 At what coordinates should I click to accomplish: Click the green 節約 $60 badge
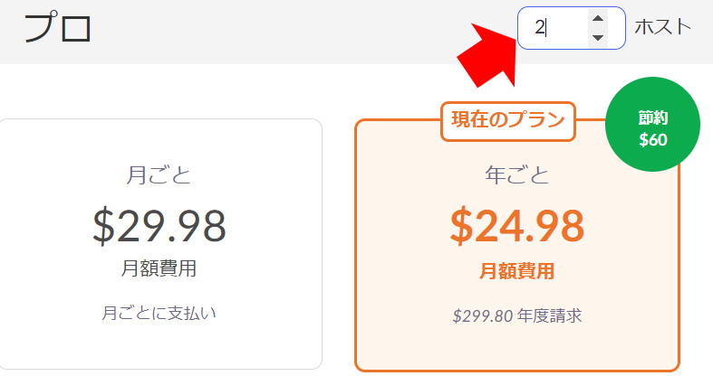(652, 129)
